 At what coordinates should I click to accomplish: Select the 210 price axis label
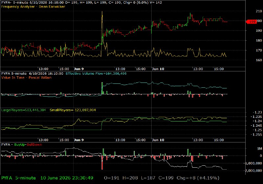pyautogui.click(x=259, y=11)
